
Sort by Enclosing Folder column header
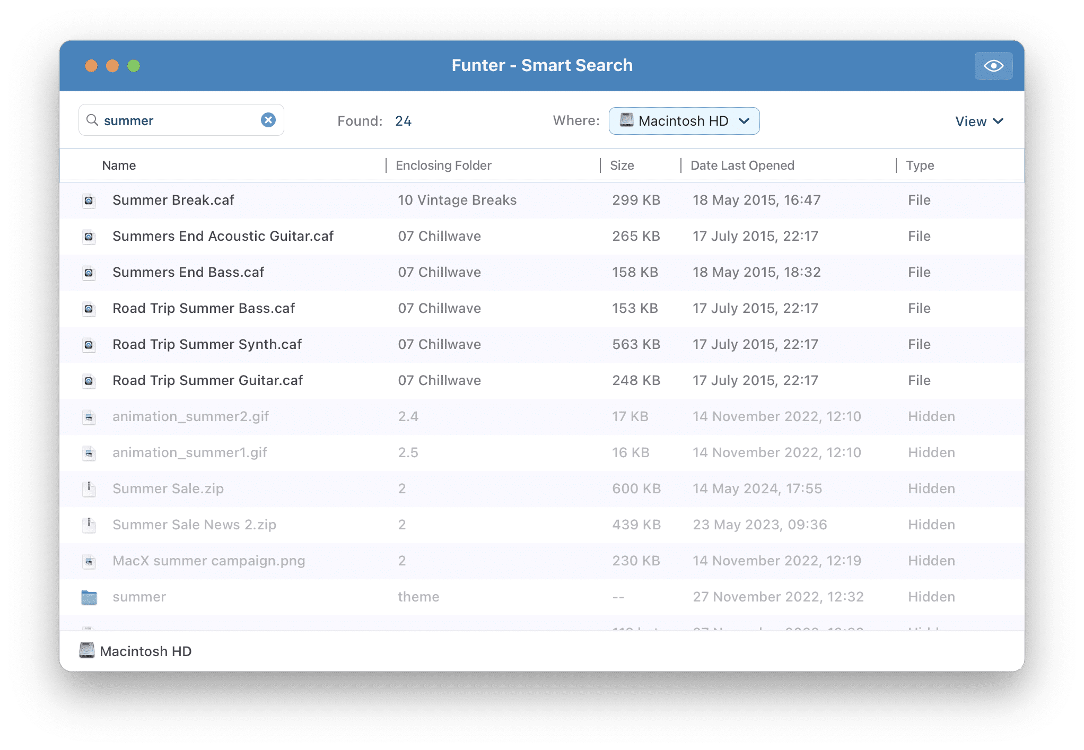pyautogui.click(x=443, y=165)
